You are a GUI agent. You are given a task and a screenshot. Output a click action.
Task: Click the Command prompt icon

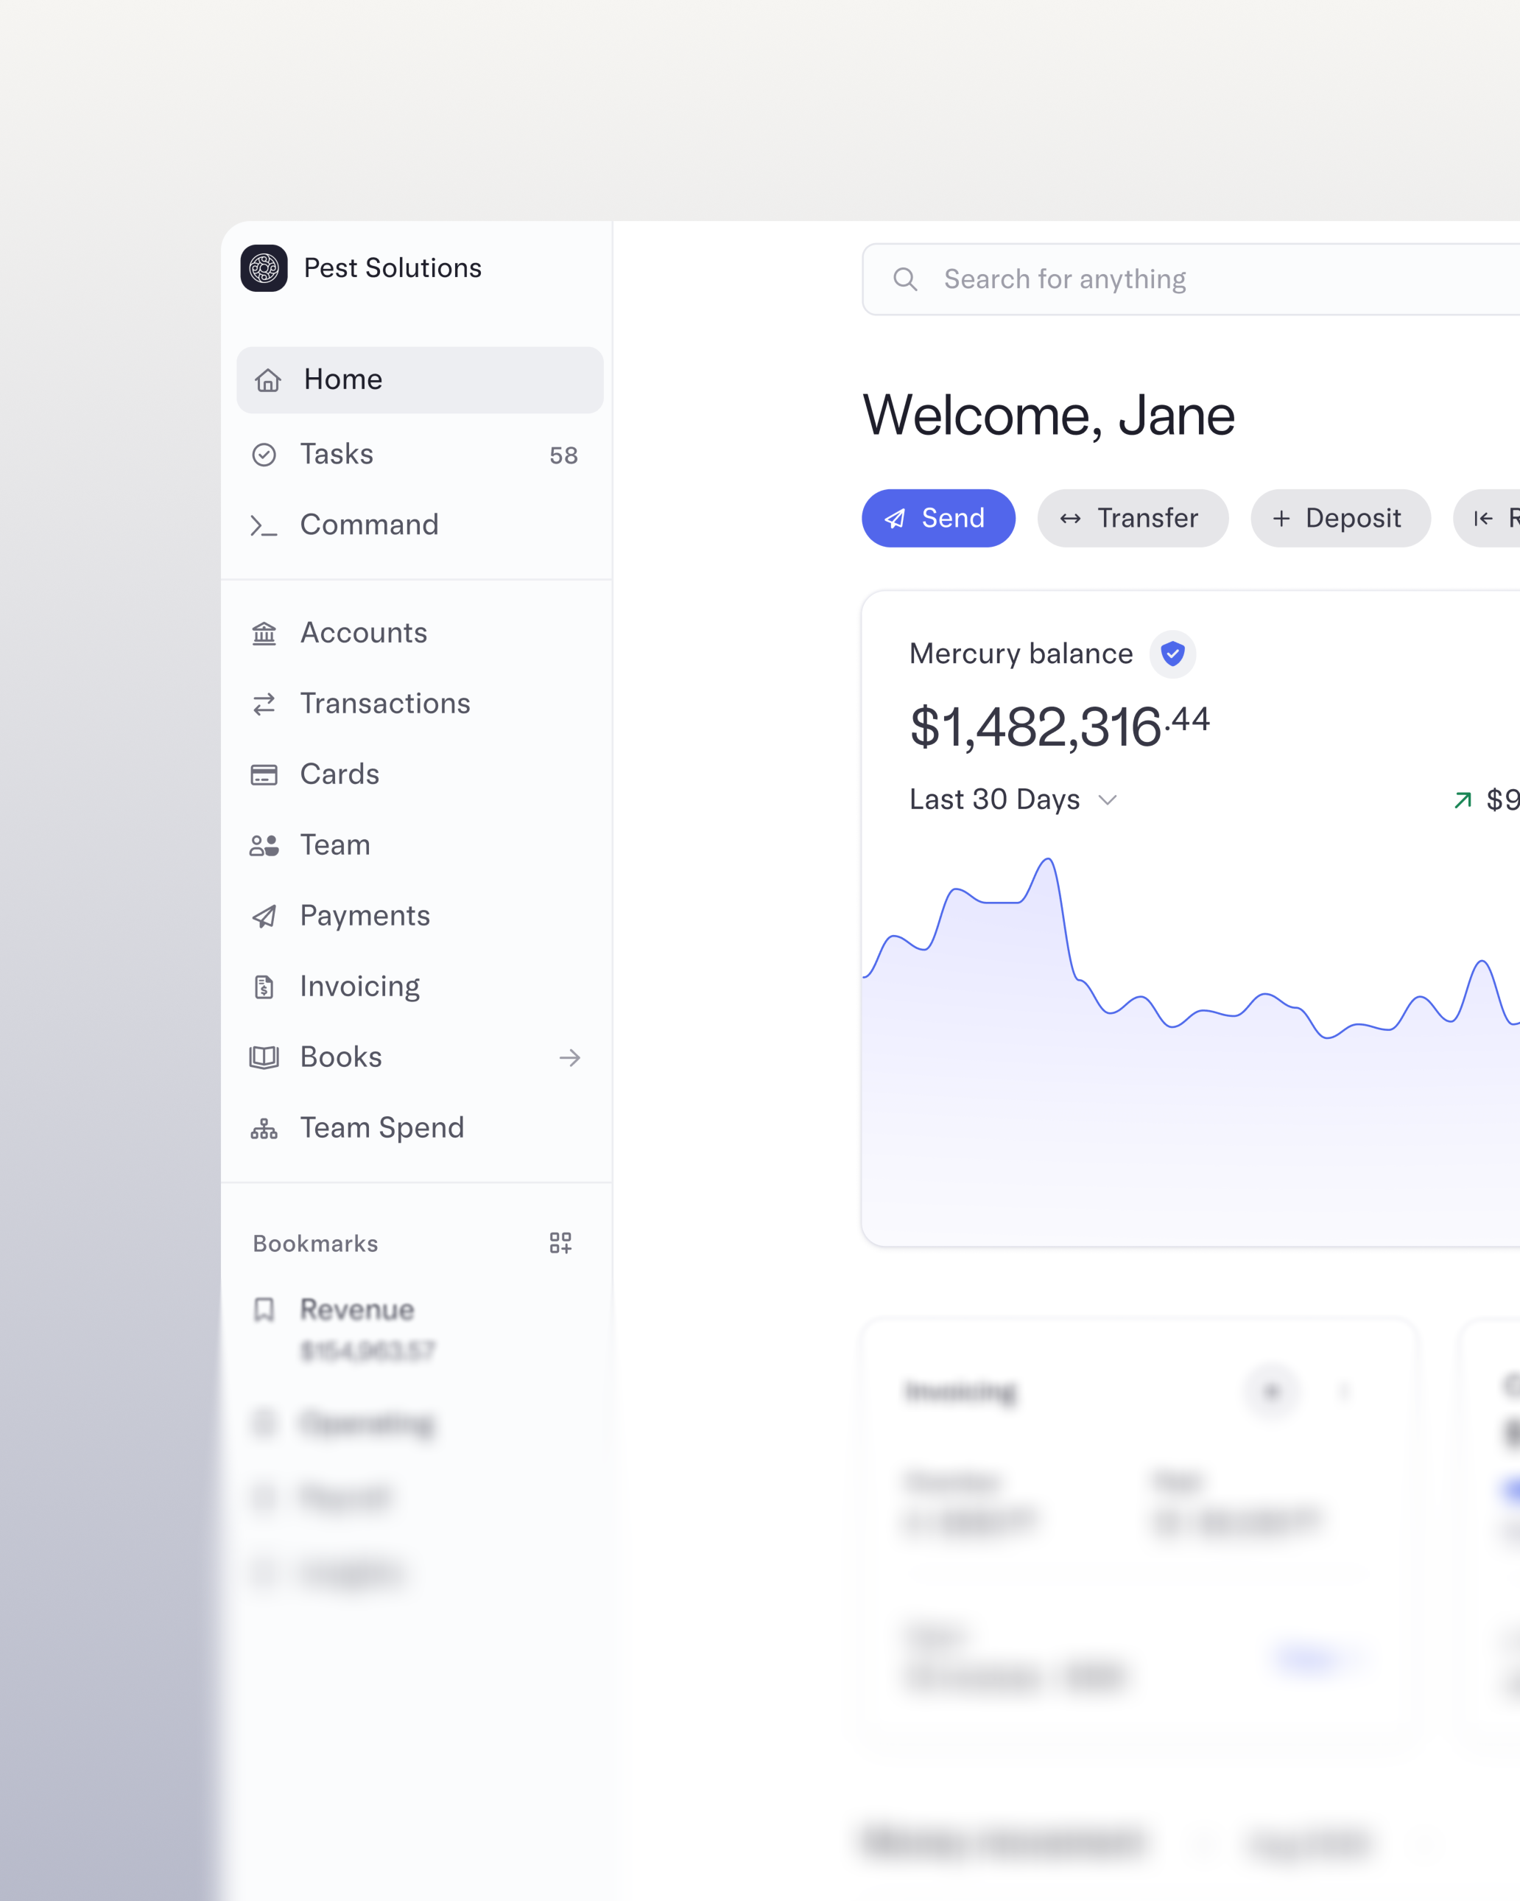(264, 525)
